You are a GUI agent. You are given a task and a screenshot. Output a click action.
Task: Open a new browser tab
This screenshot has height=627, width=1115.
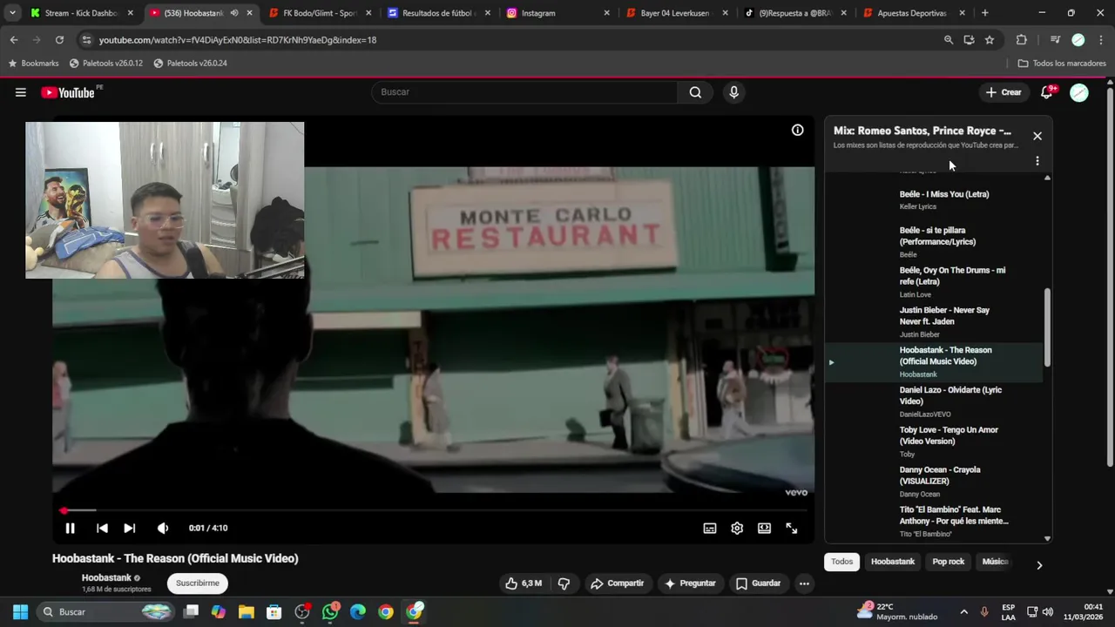coord(985,13)
